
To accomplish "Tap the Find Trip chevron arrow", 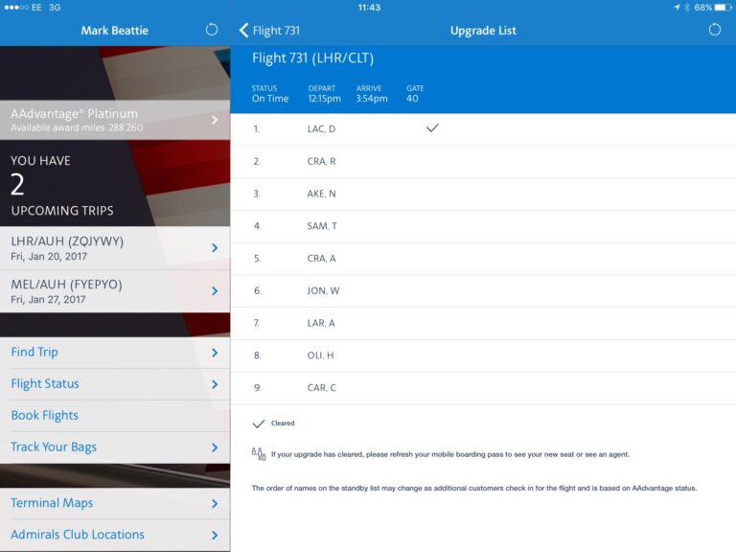I will coord(215,353).
